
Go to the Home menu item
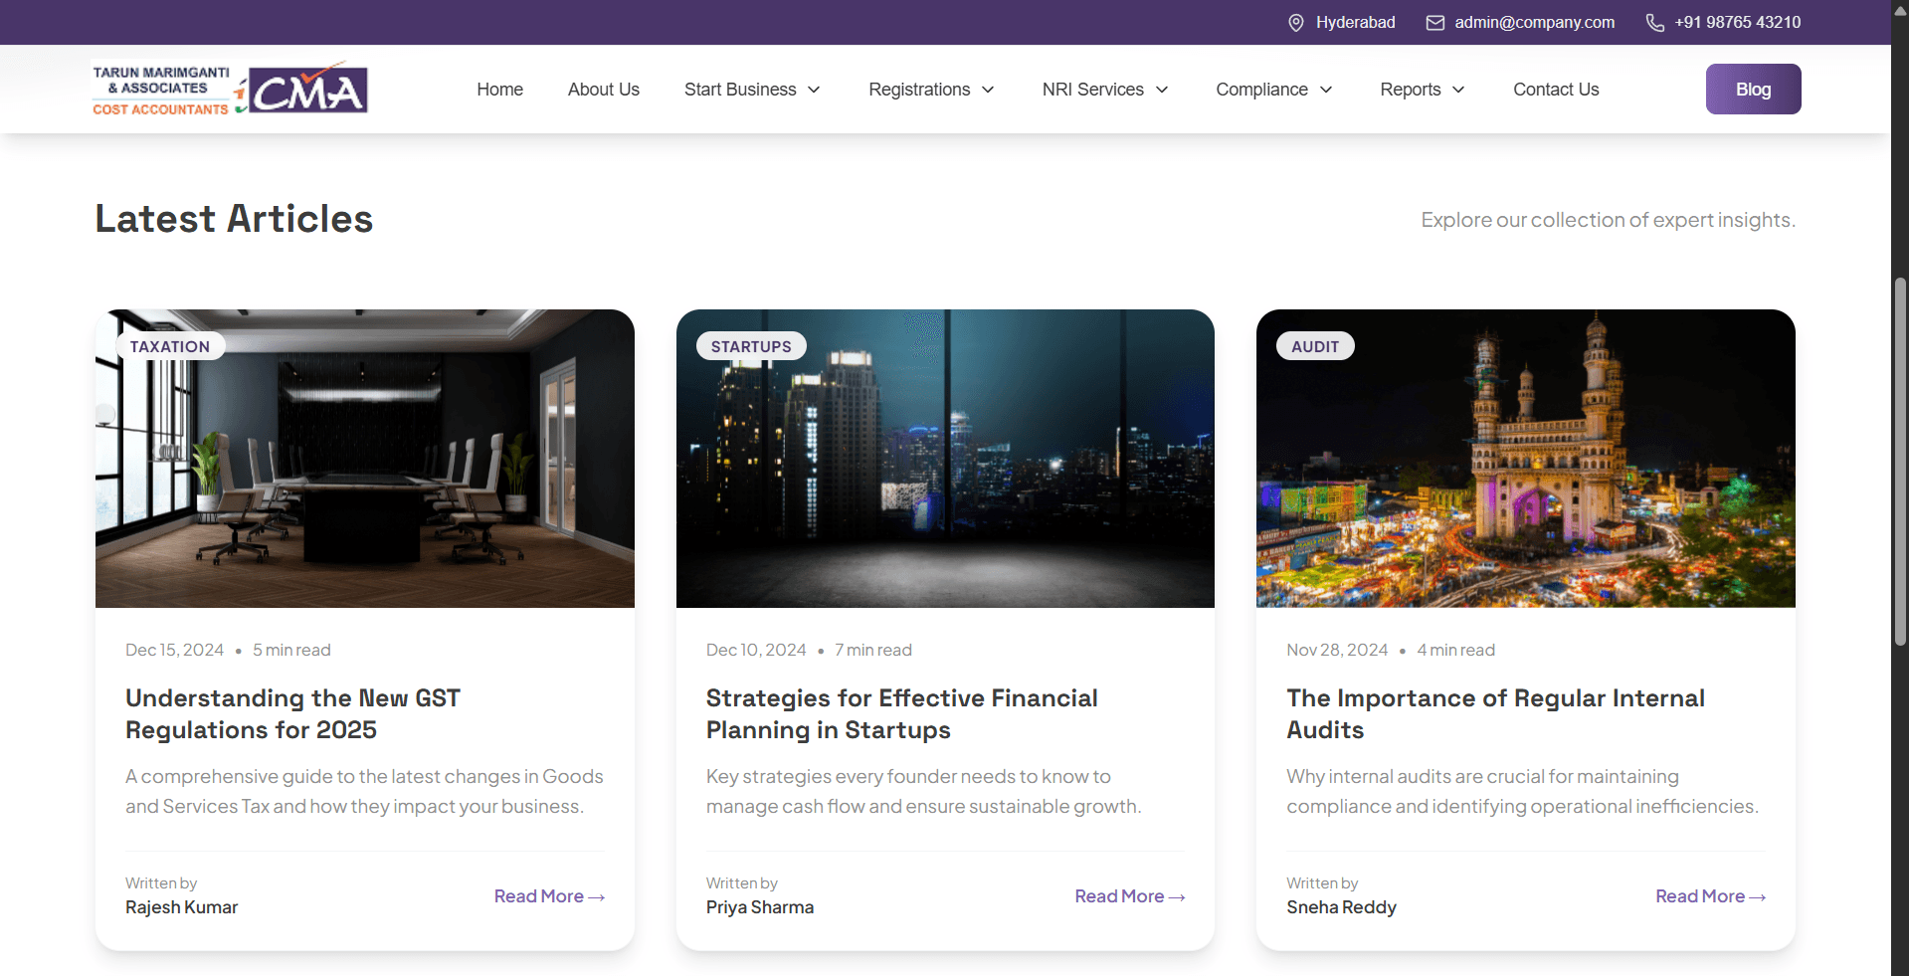[499, 90]
